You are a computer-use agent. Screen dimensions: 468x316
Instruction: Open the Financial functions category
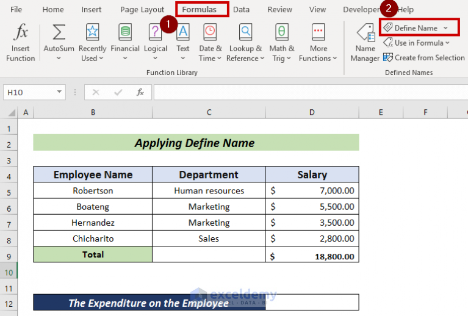[x=125, y=42]
